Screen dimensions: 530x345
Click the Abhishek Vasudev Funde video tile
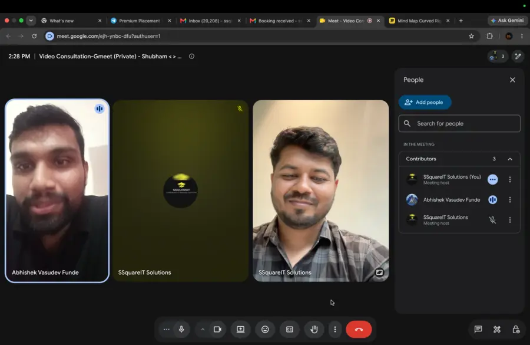57,190
